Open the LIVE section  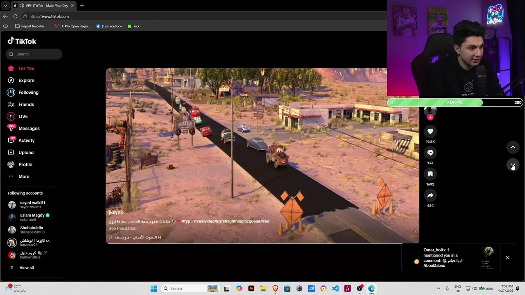click(x=17, y=116)
